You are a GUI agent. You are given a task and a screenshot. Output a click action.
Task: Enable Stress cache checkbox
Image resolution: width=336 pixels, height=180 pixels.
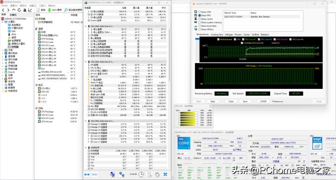200,19
